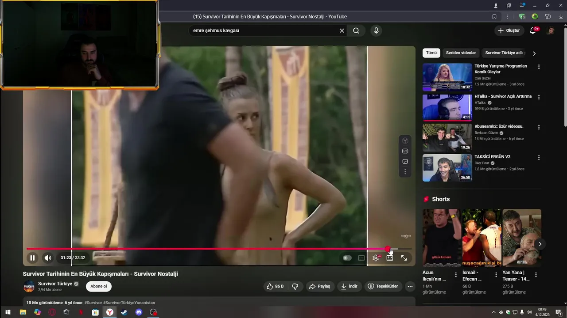This screenshot has width=567, height=318.
Task: Download the video with İndir
Action: coord(349,286)
